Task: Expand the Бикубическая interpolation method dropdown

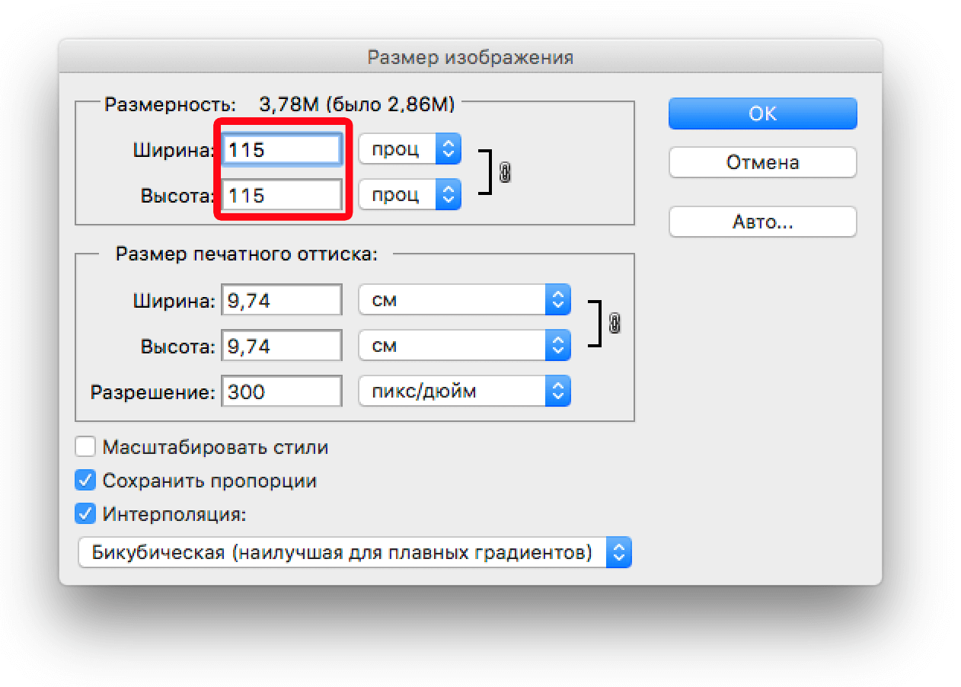Action: pos(355,552)
